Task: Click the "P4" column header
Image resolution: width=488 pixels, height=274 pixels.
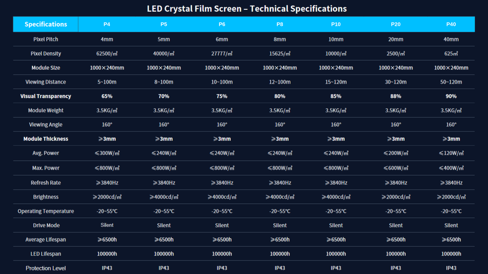Action: click(107, 24)
